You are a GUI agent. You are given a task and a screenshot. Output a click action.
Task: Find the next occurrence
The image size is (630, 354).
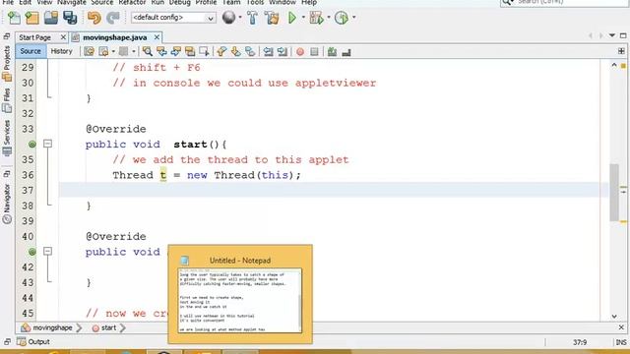click(x=176, y=51)
